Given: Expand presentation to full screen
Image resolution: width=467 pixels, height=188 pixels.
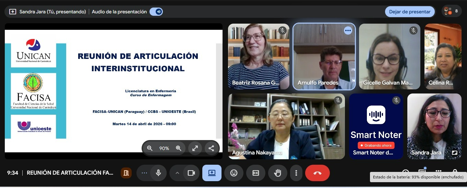Looking at the screenshot, I should [195, 148].
